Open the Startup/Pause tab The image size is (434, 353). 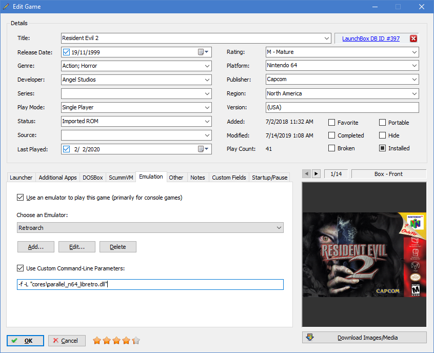270,178
